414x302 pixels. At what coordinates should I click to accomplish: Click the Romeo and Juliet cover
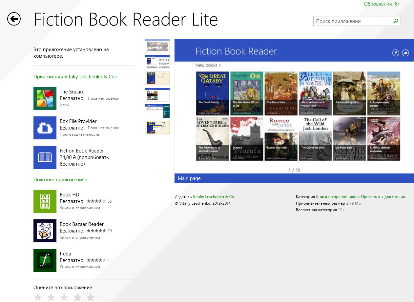coord(281,139)
